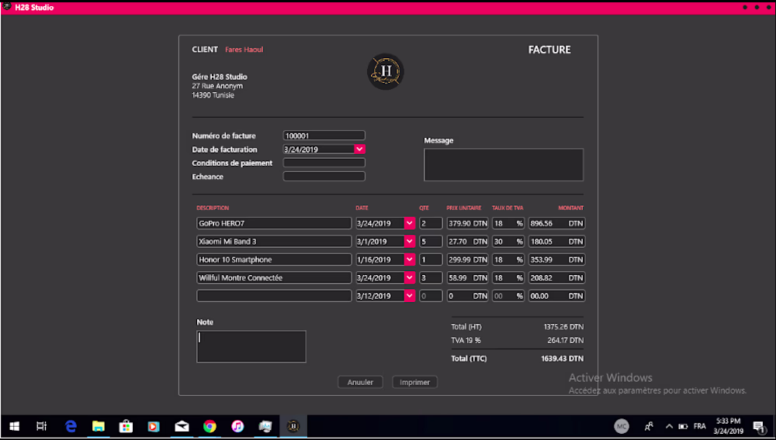Edit the Willful Montre Connectée description field
The image size is (776, 440).
274,277
